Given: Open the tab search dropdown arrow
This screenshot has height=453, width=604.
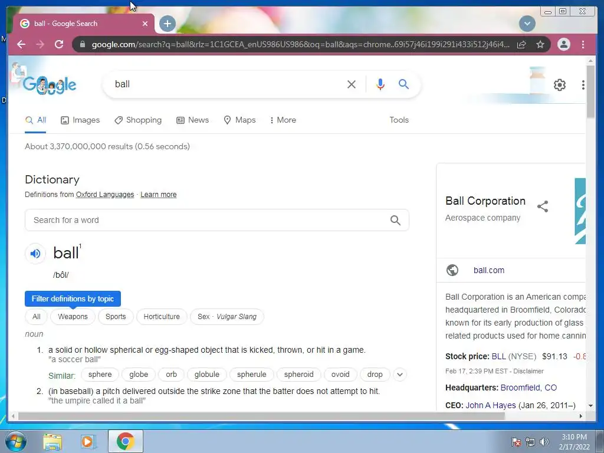Looking at the screenshot, I should point(527,24).
